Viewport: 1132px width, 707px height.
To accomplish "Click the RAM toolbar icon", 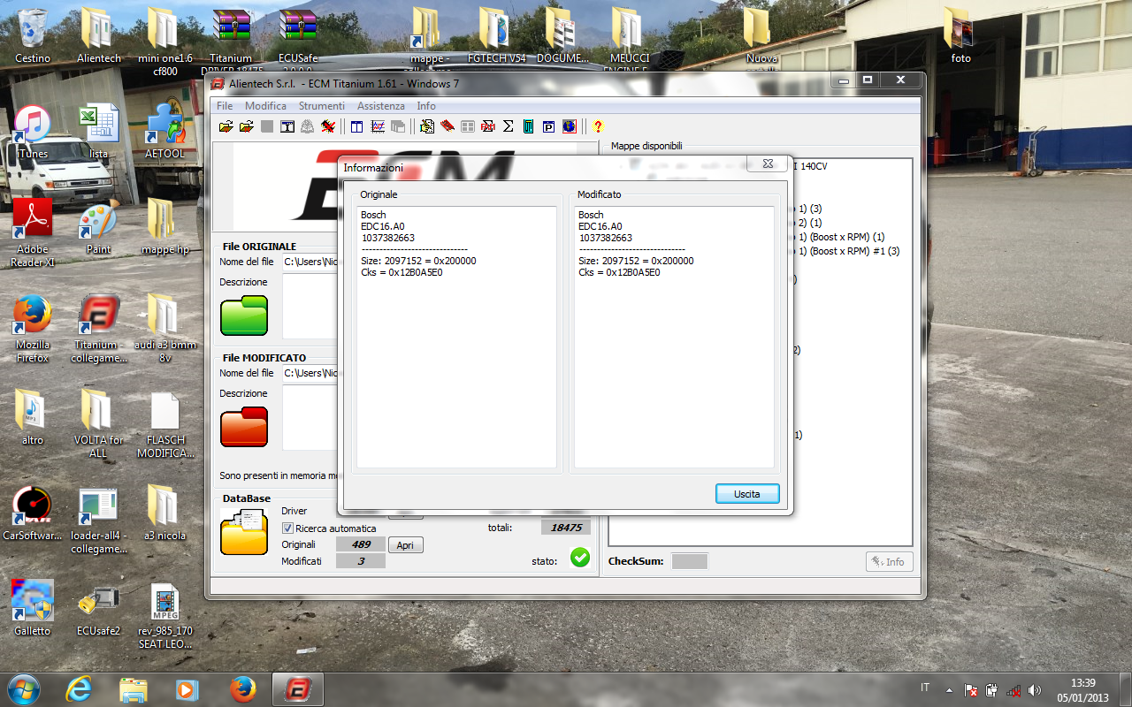I will pos(487,126).
